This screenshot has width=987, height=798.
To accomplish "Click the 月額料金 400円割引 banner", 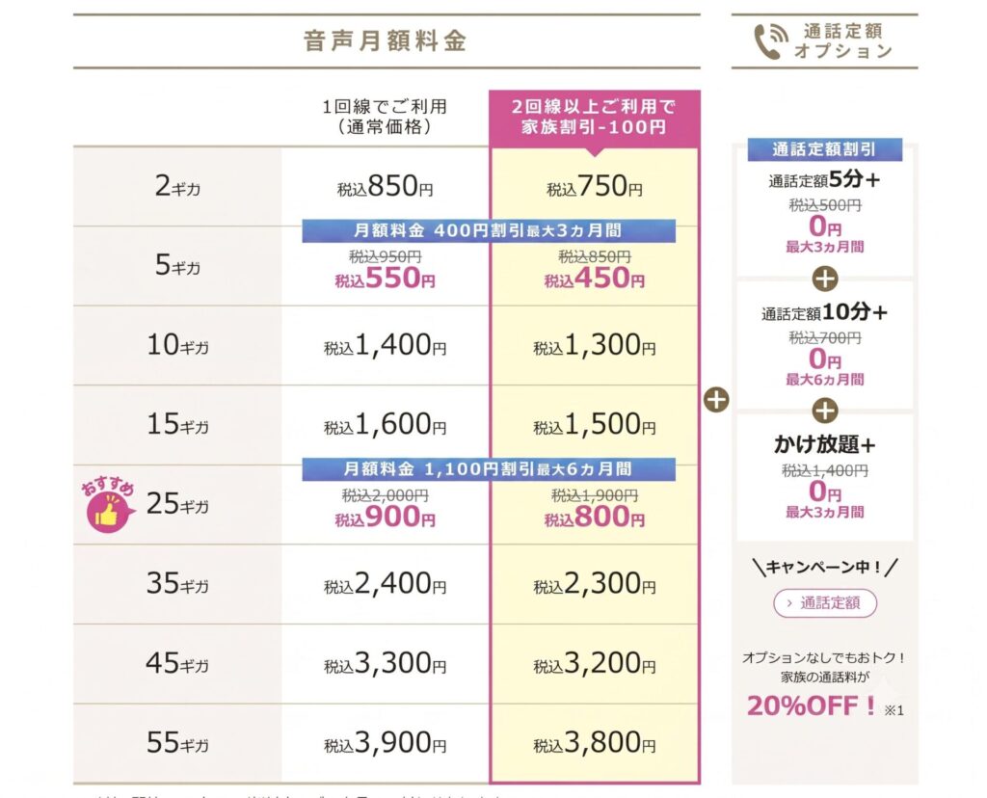I will (x=489, y=231).
